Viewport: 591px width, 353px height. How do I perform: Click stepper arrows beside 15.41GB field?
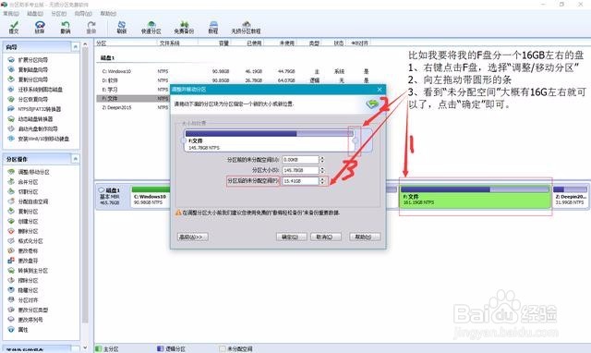(x=322, y=180)
